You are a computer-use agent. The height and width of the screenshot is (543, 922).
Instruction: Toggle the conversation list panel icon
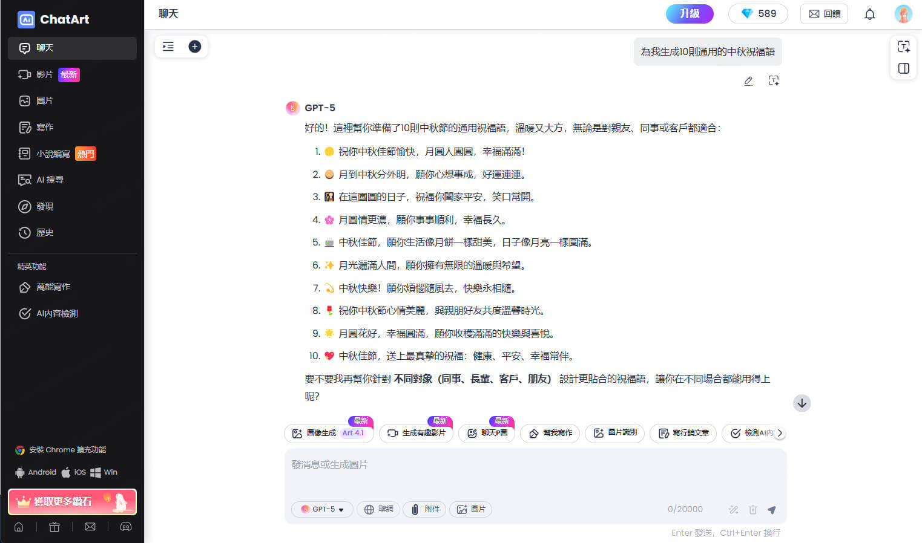coord(168,47)
